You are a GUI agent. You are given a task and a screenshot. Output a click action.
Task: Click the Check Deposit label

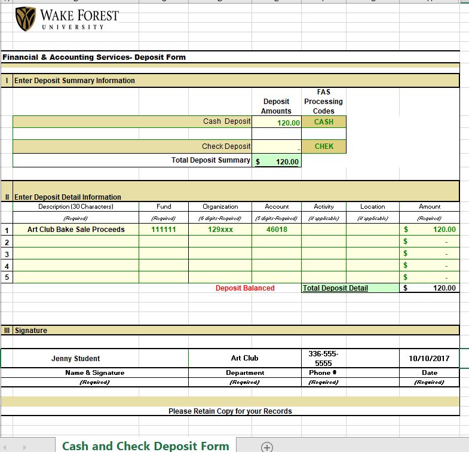coord(226,146)
